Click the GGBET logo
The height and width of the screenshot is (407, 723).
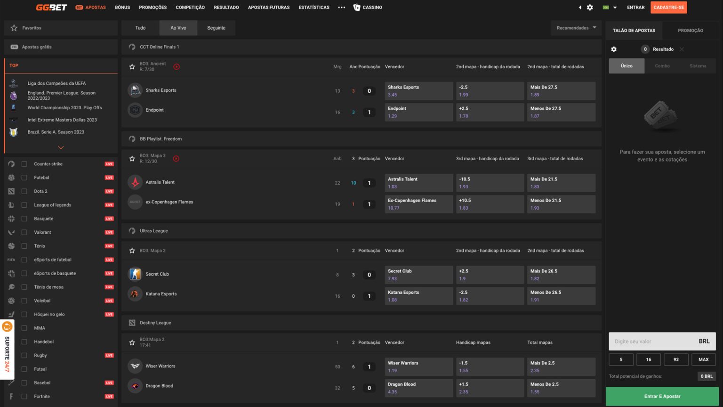pyautogui.click(x=51, y=8)
